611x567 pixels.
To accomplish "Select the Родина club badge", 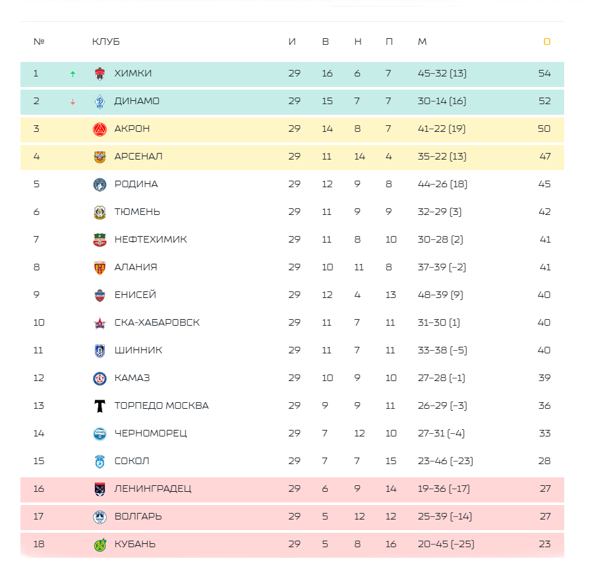I will click(x=100, y=185).
